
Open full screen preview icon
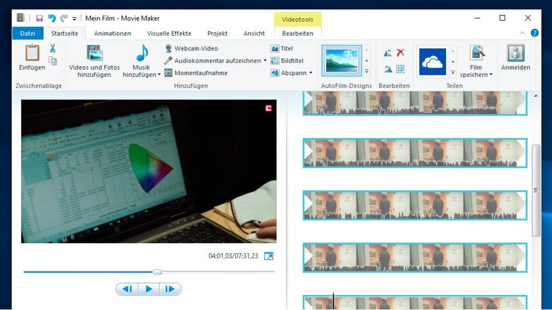coord(269,256)
